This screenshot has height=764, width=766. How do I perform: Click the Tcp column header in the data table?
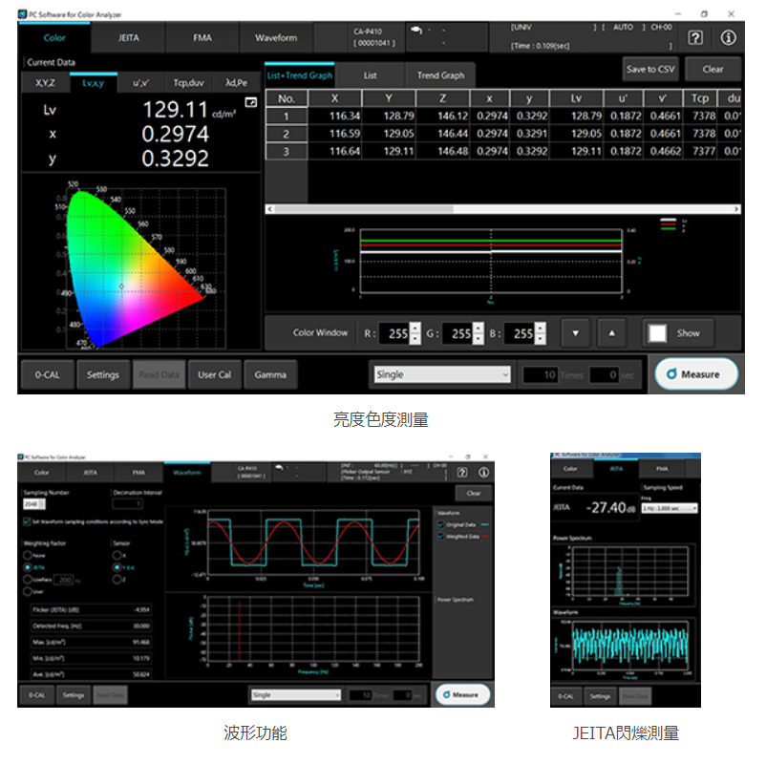[699, 98]
